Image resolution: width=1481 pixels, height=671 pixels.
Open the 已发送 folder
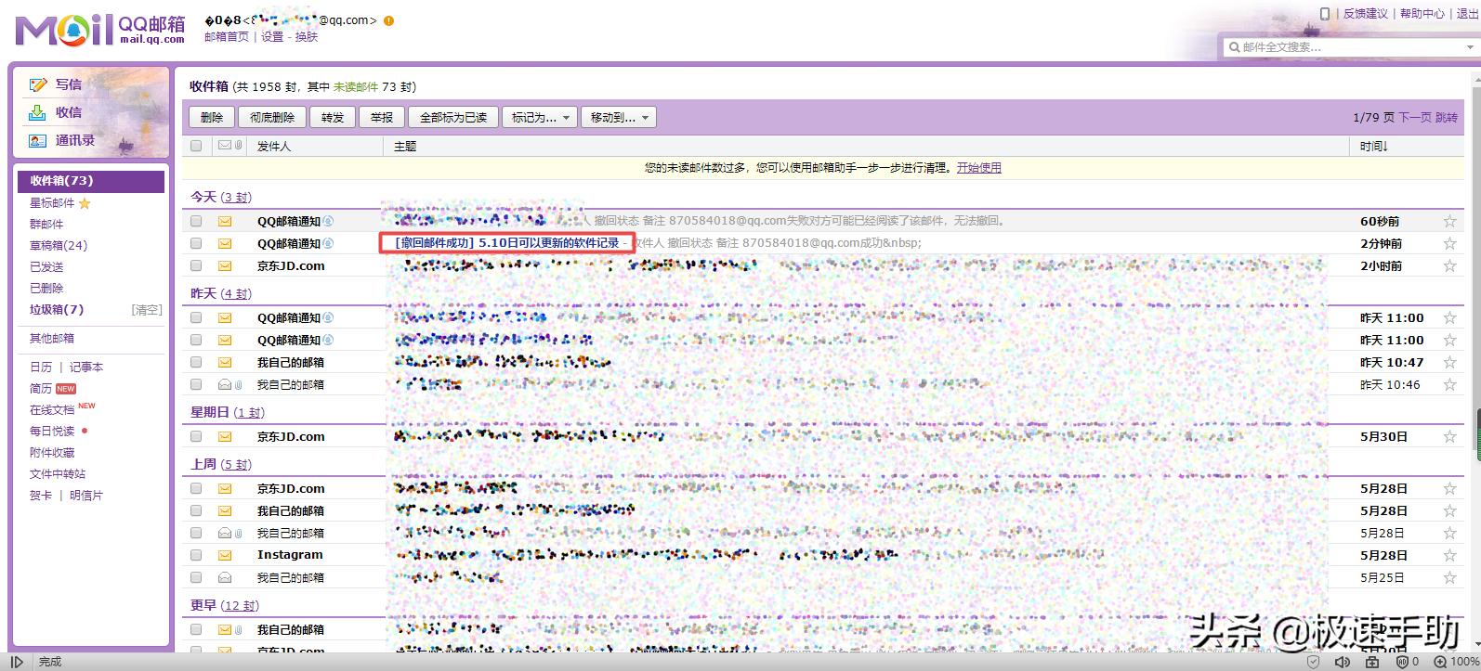[x=46, y=267]
